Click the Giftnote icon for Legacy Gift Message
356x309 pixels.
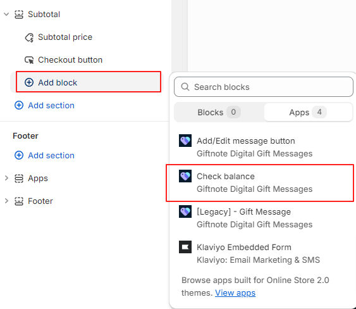[185, 211]
